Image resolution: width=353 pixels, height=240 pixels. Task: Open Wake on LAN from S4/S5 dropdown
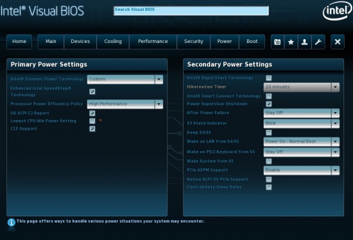coord(302,142)
